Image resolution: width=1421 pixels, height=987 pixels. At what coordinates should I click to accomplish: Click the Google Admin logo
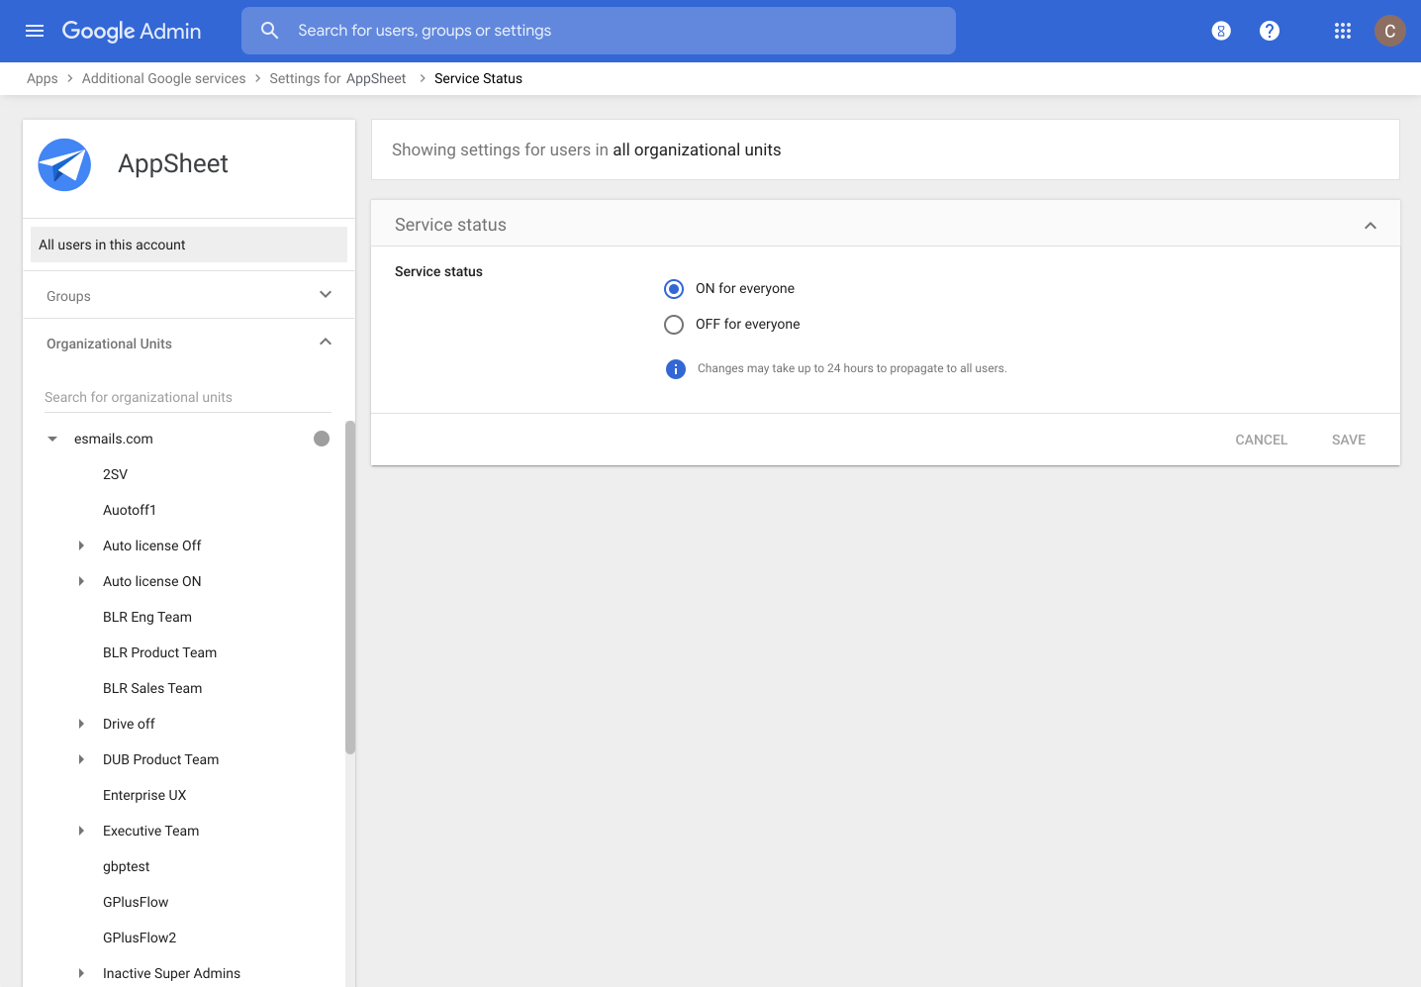coord(132,31)
